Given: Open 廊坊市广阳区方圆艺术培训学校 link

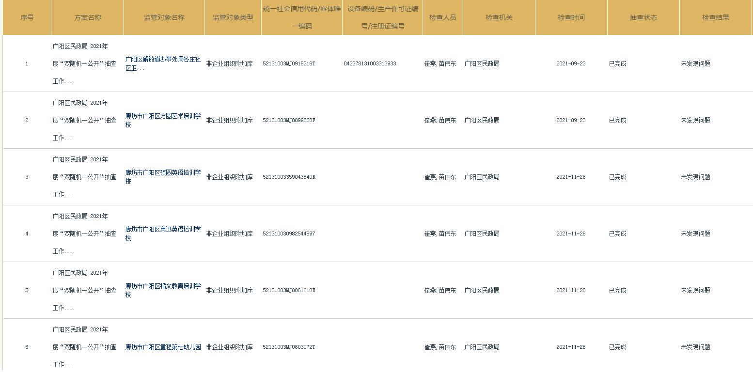Looking at the screenshot, I should 163,120.
